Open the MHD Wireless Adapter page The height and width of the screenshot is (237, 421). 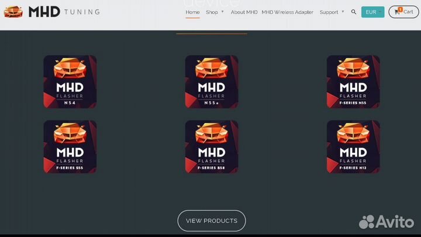[x=287, y=12]
